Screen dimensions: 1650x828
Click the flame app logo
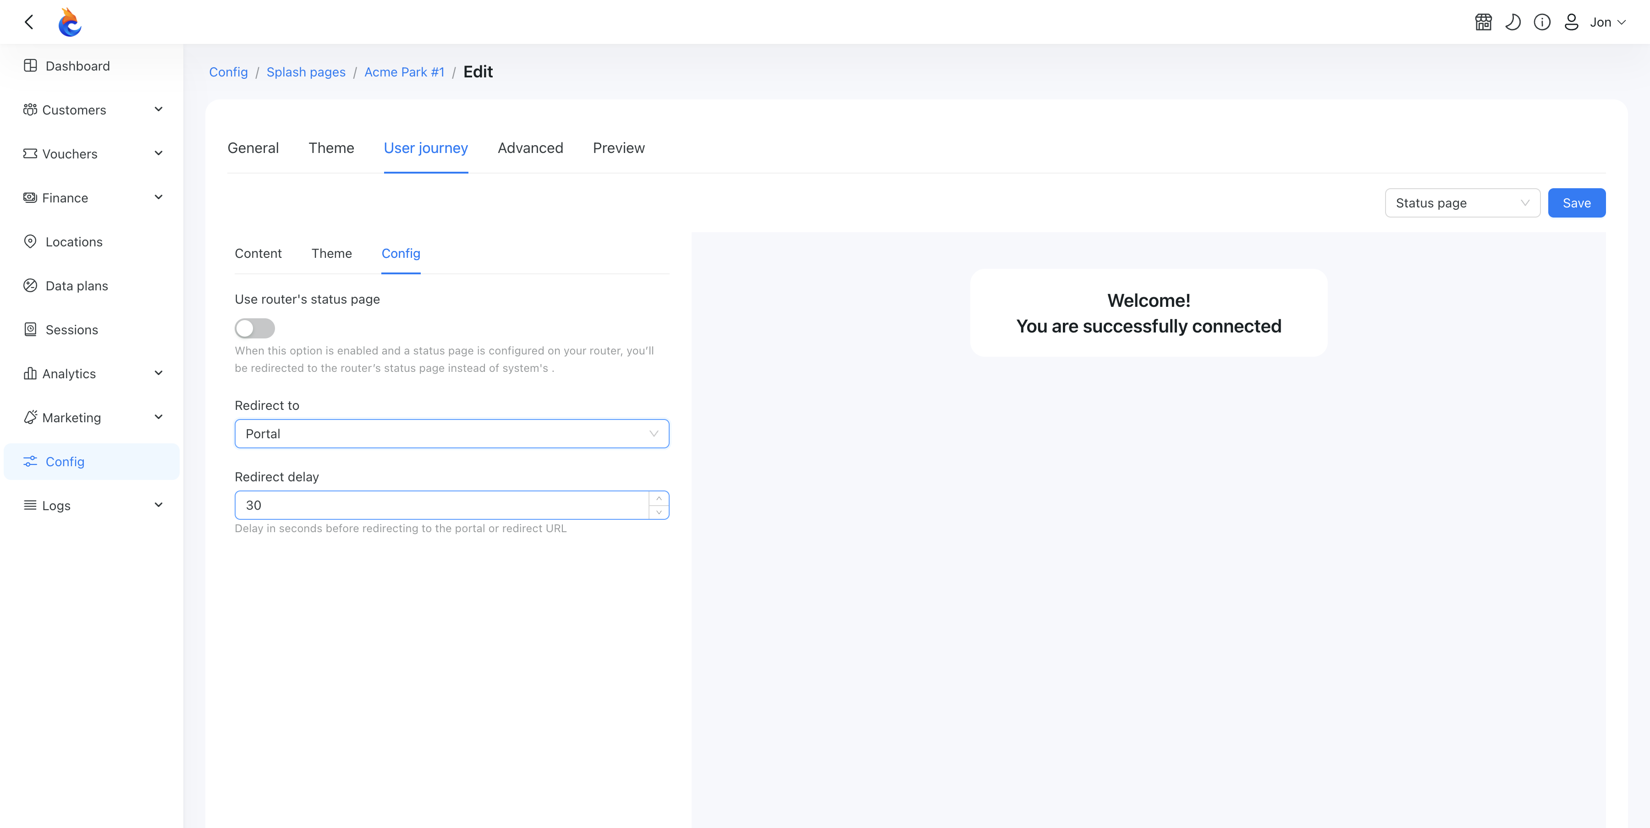69,22
